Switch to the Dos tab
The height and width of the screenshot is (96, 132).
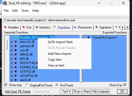click(27, 27)
